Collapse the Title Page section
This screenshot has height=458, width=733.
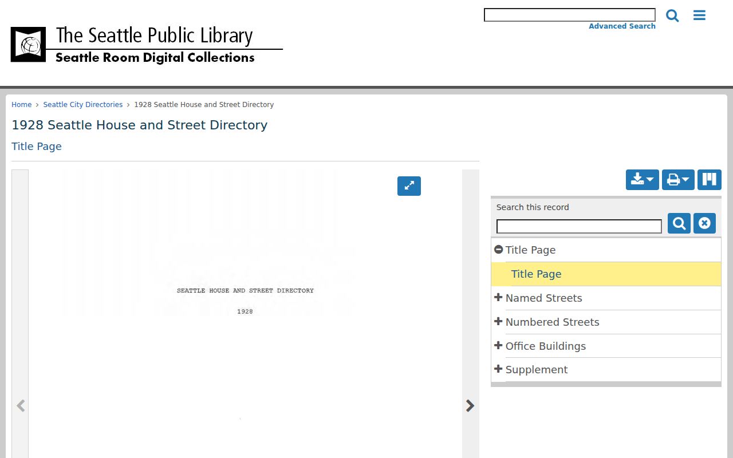[x=498, y=250]
